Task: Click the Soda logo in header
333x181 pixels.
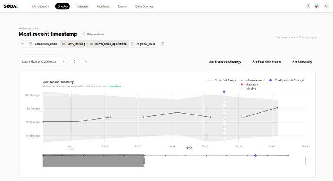Action: [x=11, y=6]
